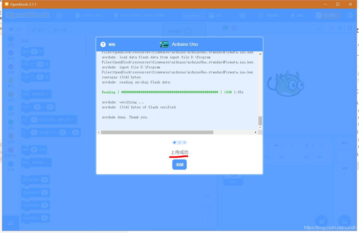The width and height of the screenshot is (359, 233).
Task: Select the 运算 operators category circle
Action: tap(11, 122)
